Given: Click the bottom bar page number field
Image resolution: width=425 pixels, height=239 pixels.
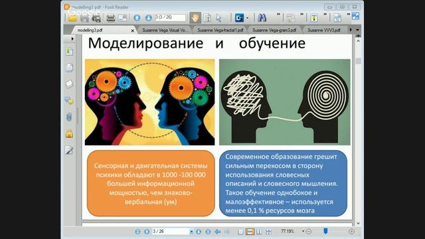Looking at the screenshot, I should coord(171,232).
